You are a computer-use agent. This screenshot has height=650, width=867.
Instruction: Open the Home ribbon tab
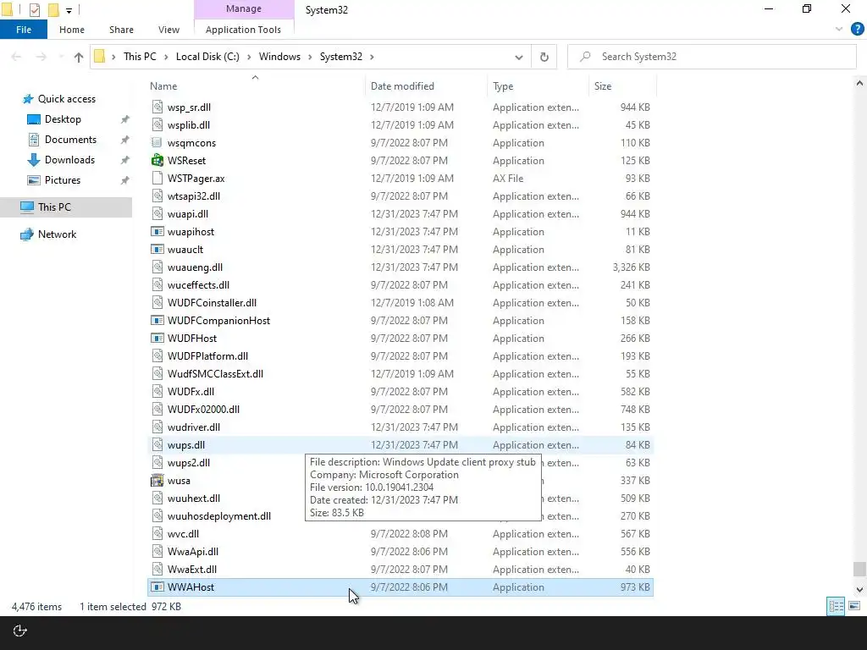[72, 30]
